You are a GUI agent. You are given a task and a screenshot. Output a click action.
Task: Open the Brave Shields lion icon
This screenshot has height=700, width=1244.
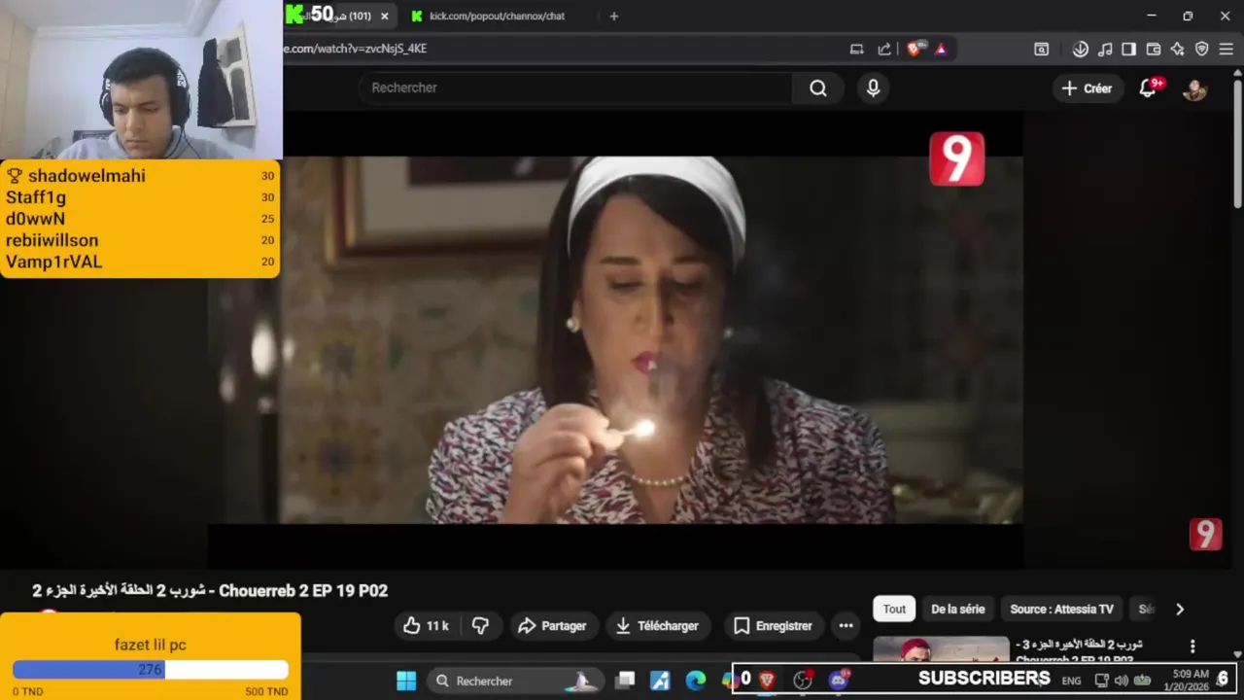pos(914,49)
